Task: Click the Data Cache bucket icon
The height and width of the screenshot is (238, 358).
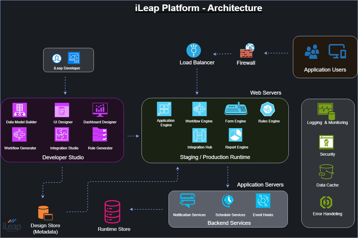Action: click(326, 172)
